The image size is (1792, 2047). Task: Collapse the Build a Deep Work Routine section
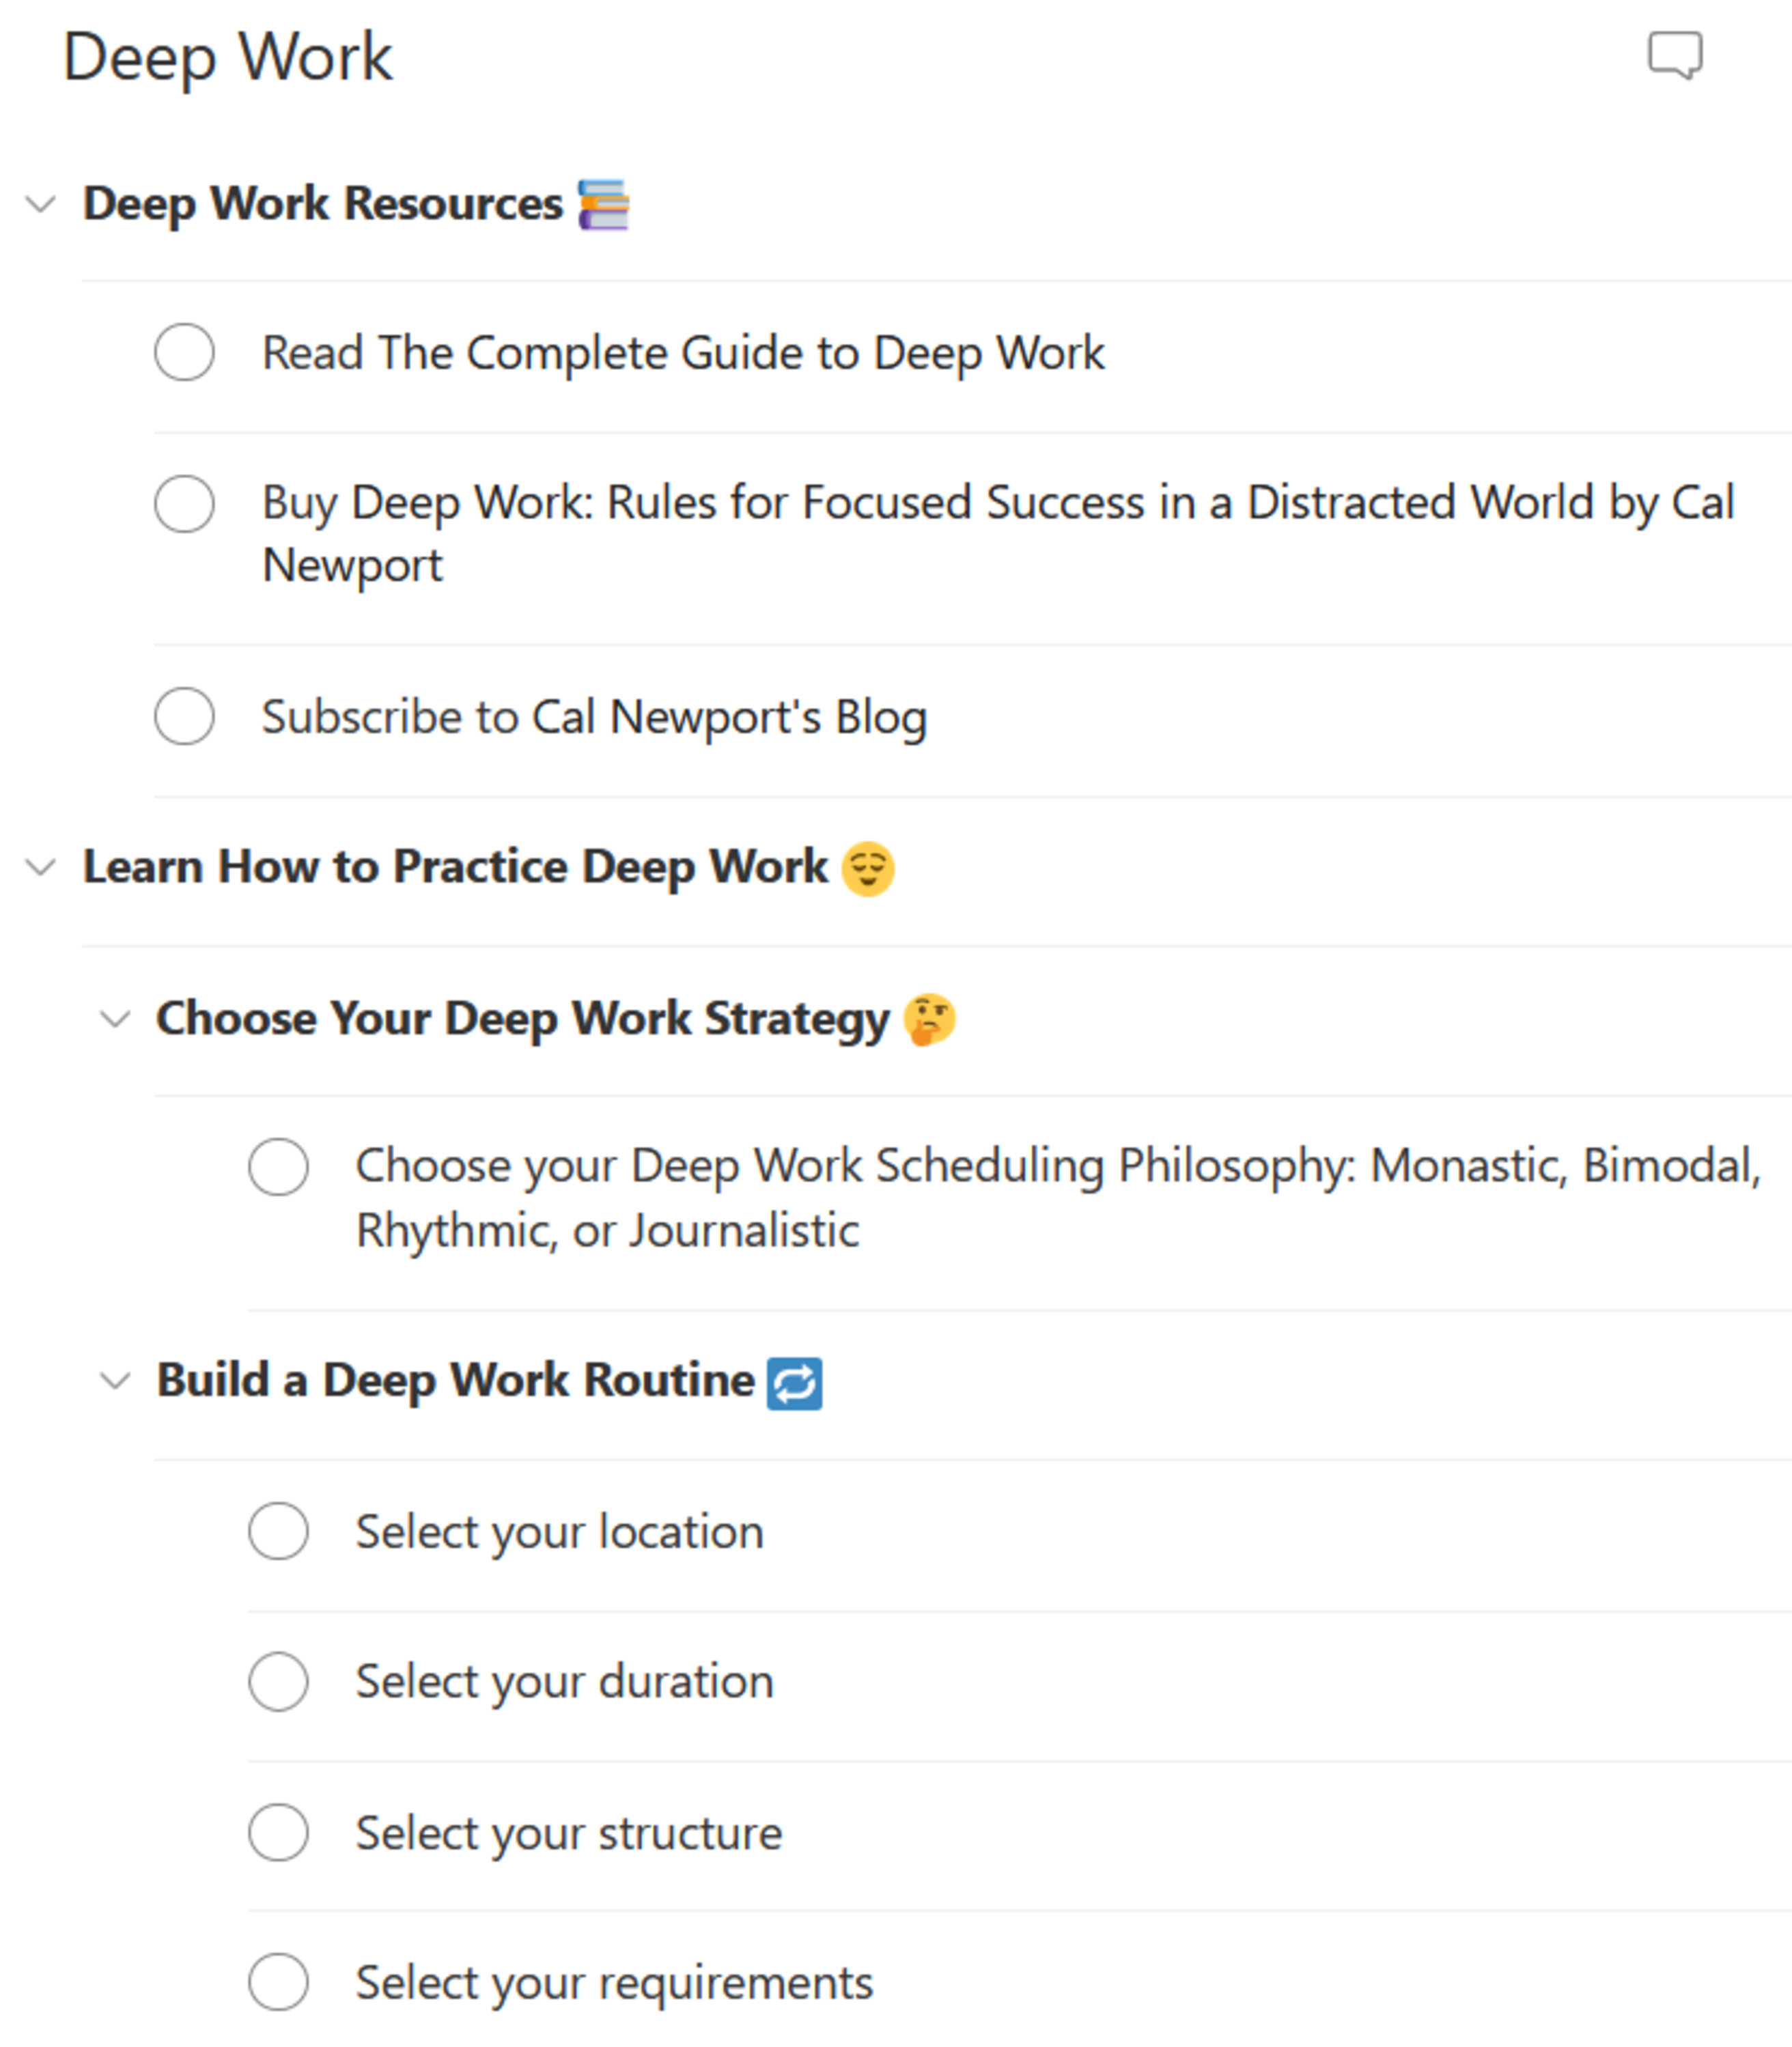pos(115,1381)
